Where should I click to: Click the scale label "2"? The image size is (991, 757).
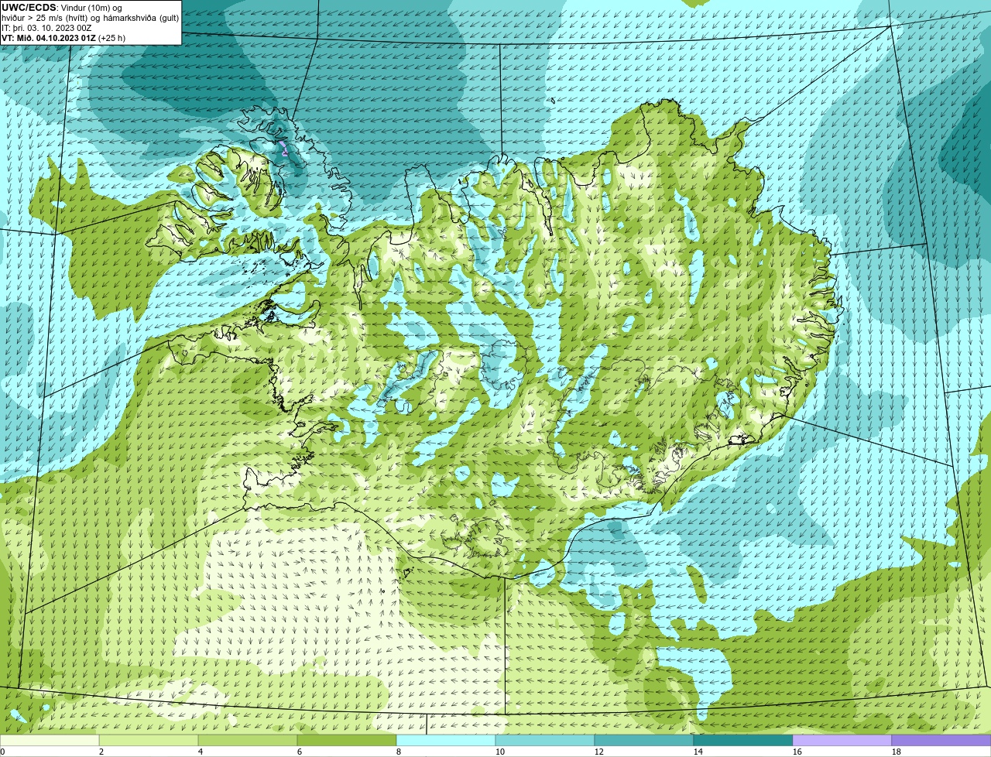tap(101, 752)
